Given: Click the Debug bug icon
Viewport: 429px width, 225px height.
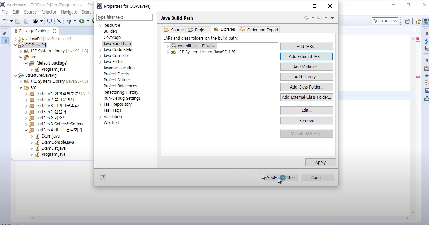Looking at the screenshot, I should pyautogui.click(x=69, y=21).
